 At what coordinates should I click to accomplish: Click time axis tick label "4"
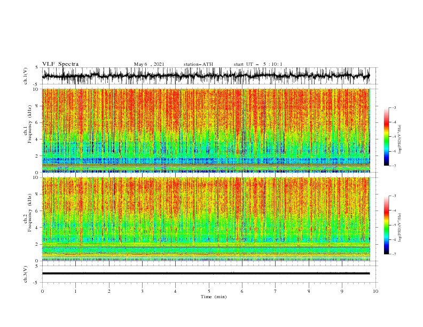pyautogui.click(x=175, y=291)
